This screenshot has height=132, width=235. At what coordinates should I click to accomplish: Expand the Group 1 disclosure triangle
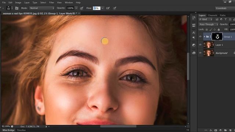[205, 37]
